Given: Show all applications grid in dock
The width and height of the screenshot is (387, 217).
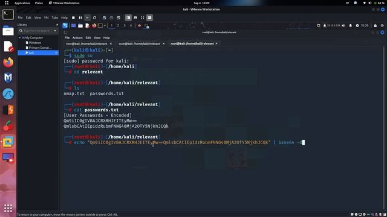Looking at the screenshot, I should coord(8,208).
